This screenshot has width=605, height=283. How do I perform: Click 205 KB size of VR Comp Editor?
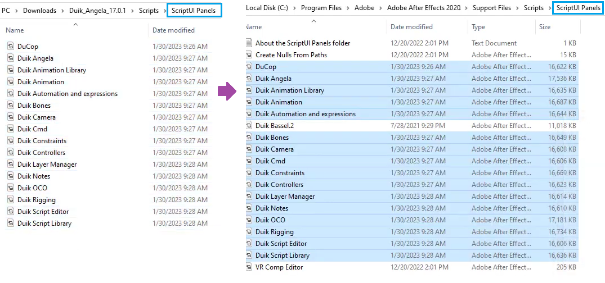tap(566, 267)
